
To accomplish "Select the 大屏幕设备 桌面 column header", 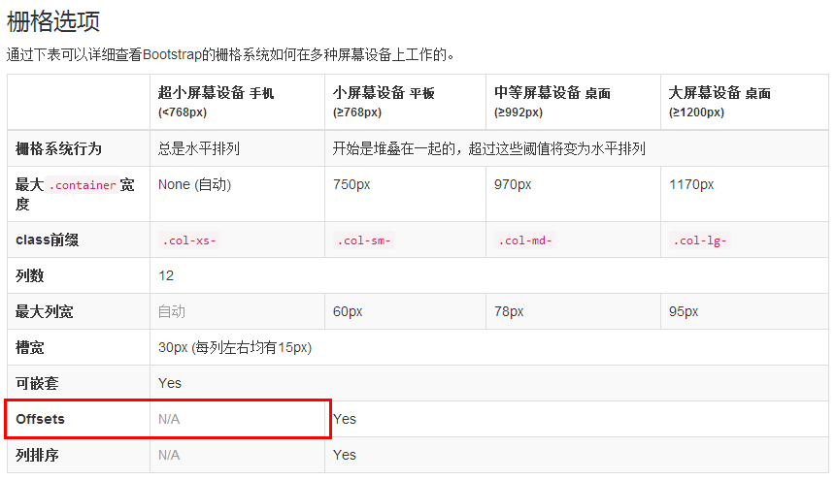I will (719, 93).
